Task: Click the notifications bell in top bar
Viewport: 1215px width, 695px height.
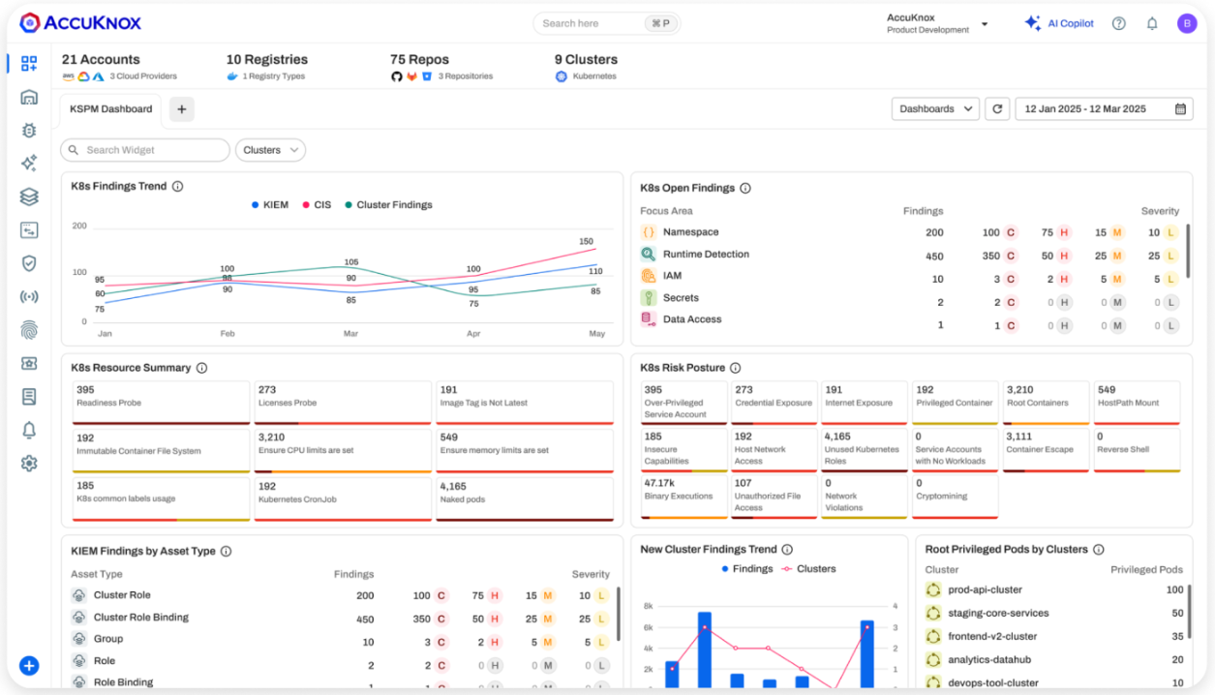Action: click(1152, 23)
